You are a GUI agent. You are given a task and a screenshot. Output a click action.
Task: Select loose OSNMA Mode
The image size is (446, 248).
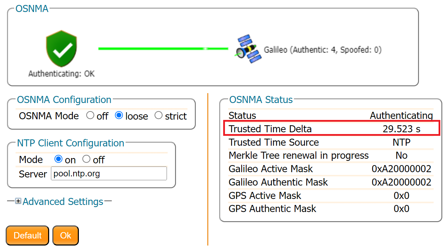coord(119,115)
